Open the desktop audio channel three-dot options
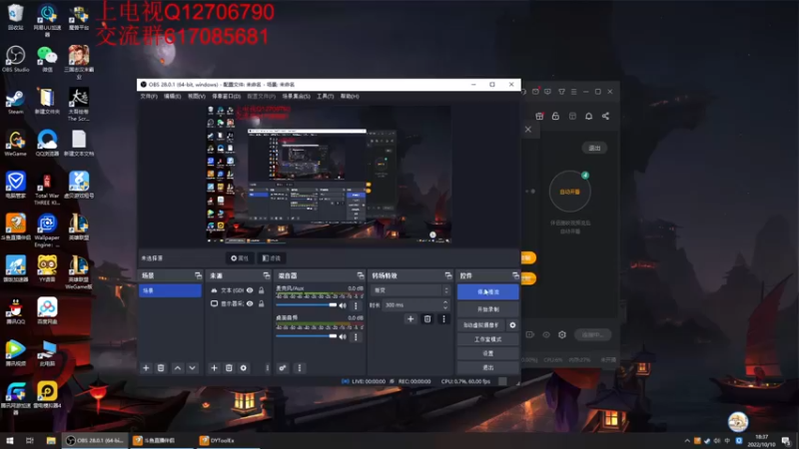This screenshot has width=799, height=449. click(356, 336)
